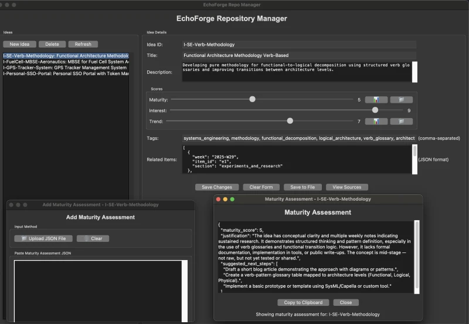The width and height of the screenshot is (469, 324).
Task: Click the Interest value 9
Action: click(409, 110)
